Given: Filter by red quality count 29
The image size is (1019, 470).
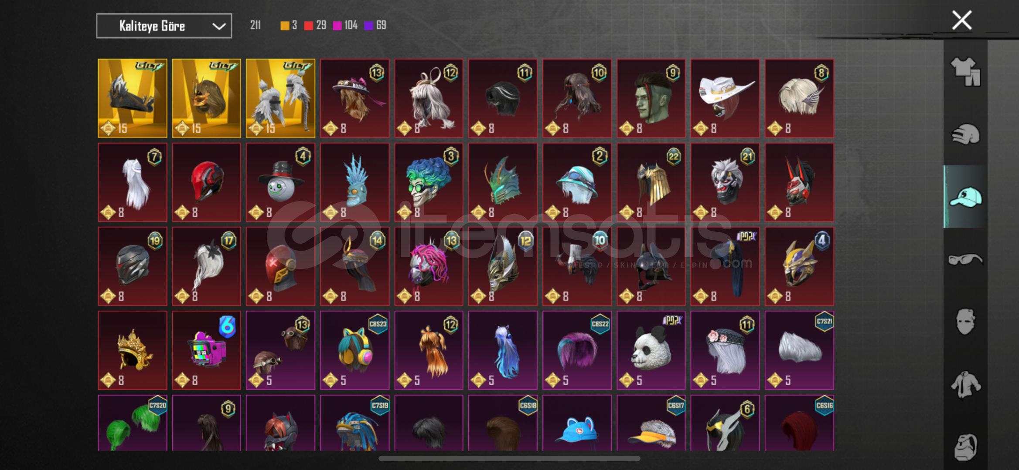Looking at the screenshot, I should 315,26.
